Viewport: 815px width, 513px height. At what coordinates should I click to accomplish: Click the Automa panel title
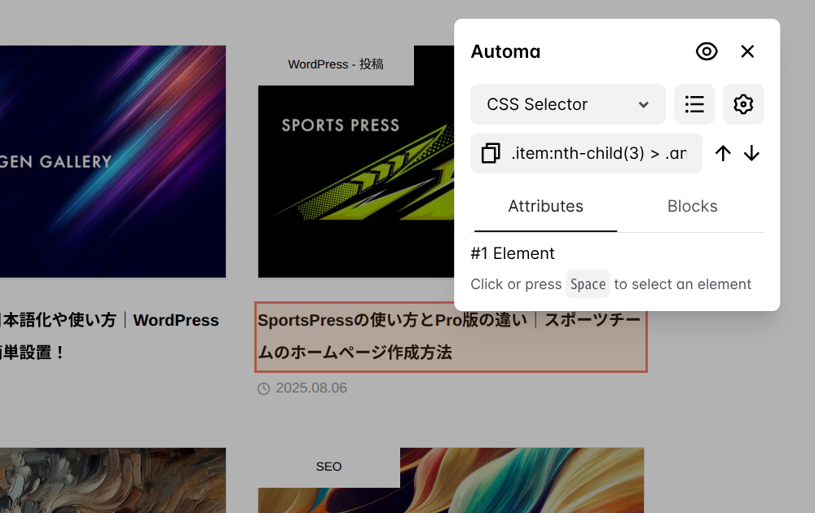pos(505,51)
